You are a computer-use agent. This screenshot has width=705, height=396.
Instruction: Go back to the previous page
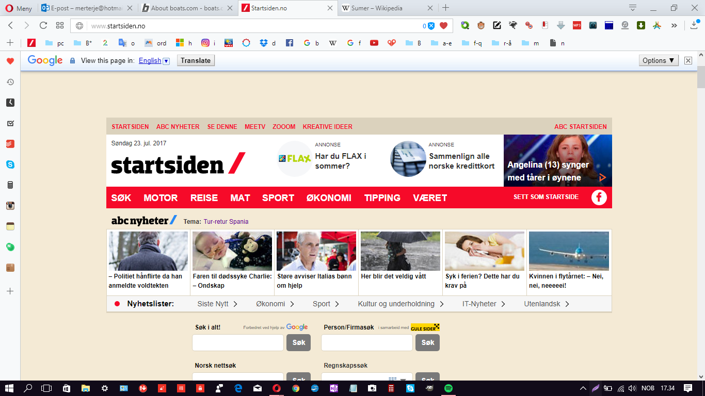pyautogui.click(x=11, y=25)
